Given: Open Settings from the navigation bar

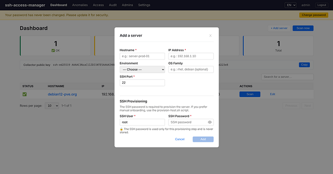Looking at the screenshot, I should pyautogui.click(x=144, y=5).
